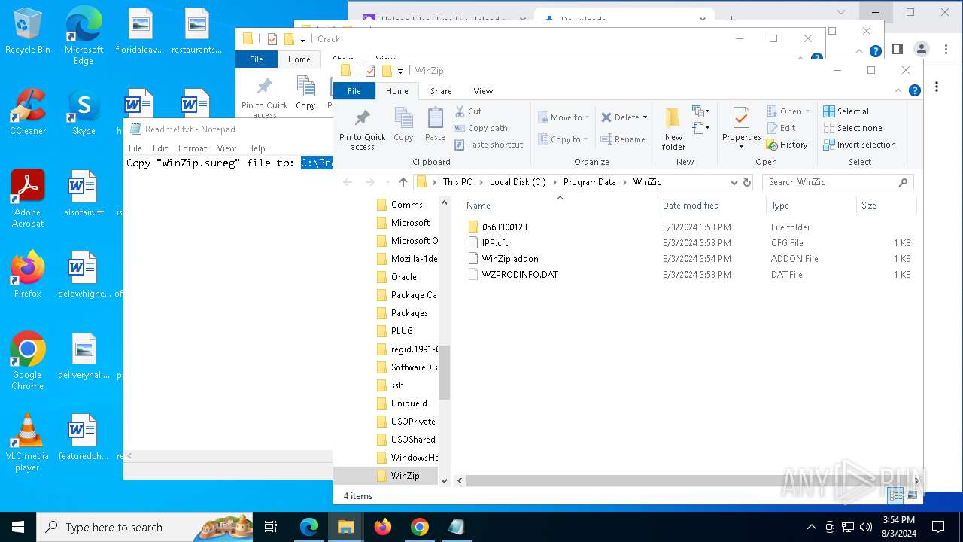
Task: Expand breadcrumb arrow after ProgramData
Action: click(624, 182)
